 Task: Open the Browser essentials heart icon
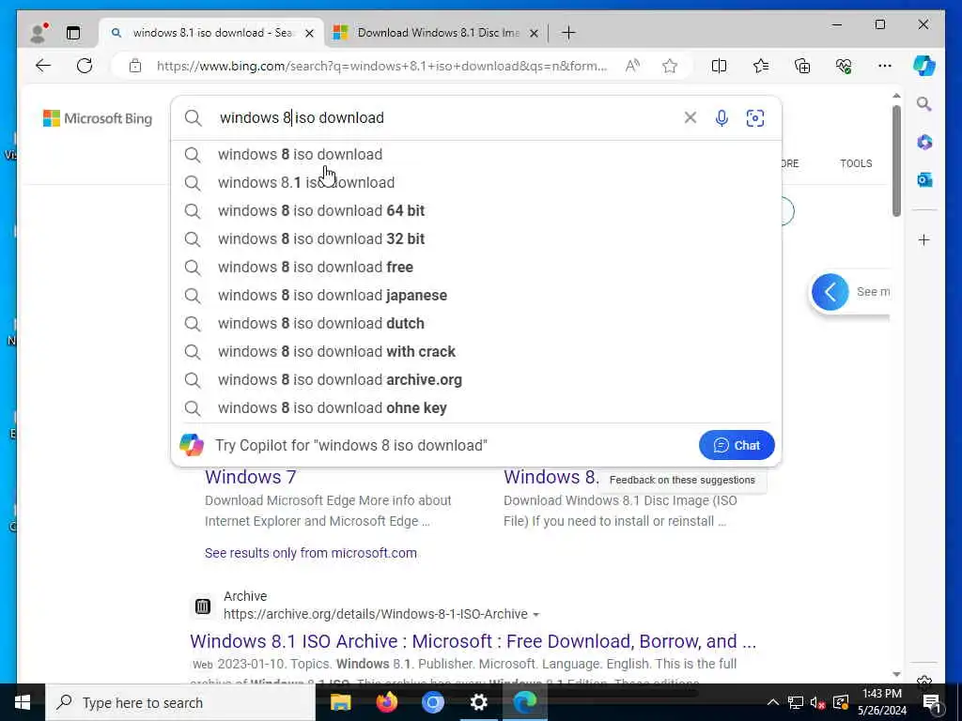[844, 66]
